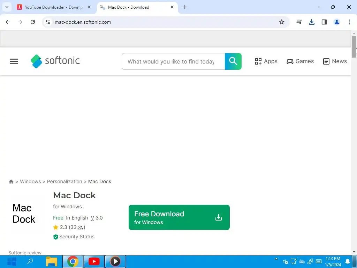The width and height of the screenshot is (357, 268).
Task: Select the Mac Dock - Download tab
Action: (137, 7)
